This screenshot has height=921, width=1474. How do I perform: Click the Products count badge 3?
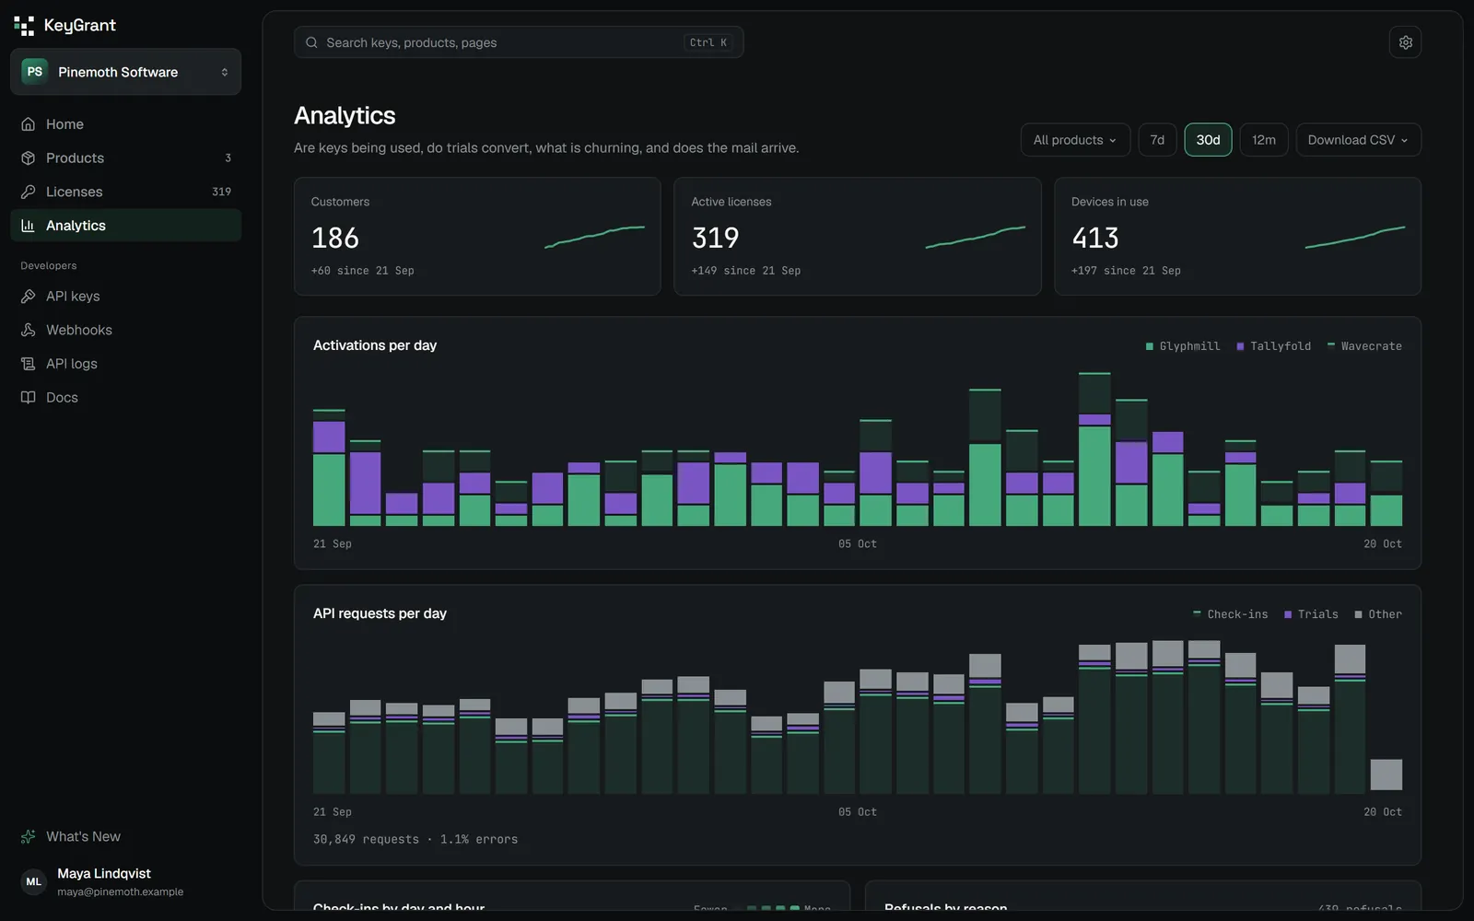click(228, 158)
